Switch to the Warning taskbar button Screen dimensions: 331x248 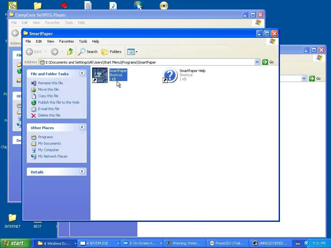pyautogui.click(x=185, y=243)
